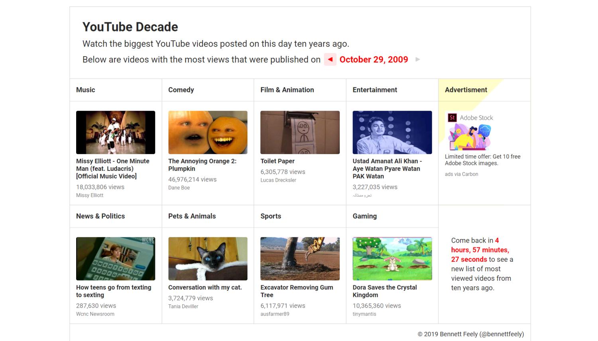
Task: Open the Annoying Orange video thumbnail
Action: click(208, 132)
